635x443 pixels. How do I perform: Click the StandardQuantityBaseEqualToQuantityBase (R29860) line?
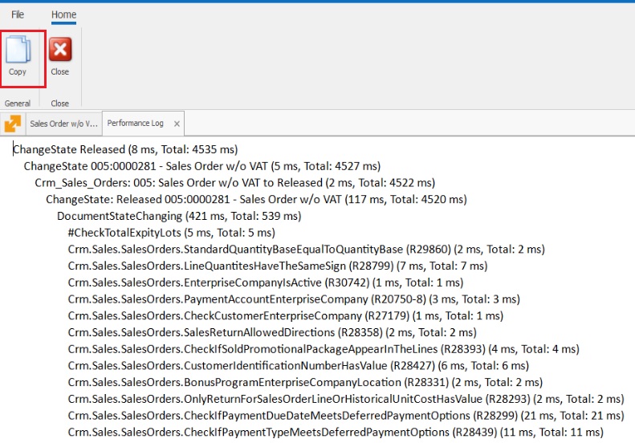pyautogui.click(x=306, y=249)
